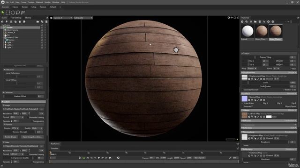Viewport: 300px width, 168px height.
Task: Duplicate material icon in Materials toolbar
Action: click(247, 22)
